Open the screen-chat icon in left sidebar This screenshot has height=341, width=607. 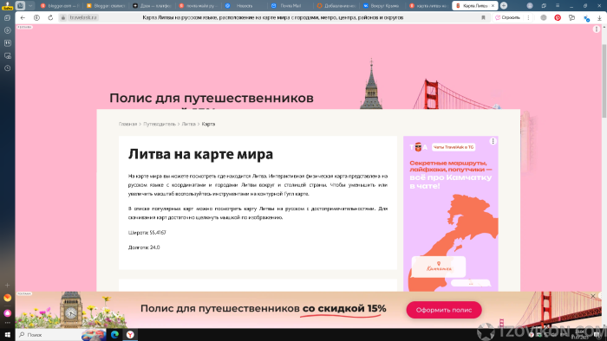coord(7,55)
